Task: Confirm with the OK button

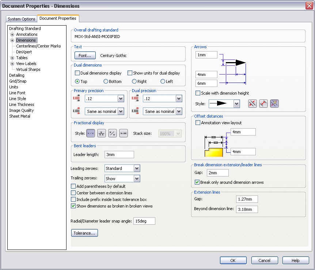Action: point(233,261)
